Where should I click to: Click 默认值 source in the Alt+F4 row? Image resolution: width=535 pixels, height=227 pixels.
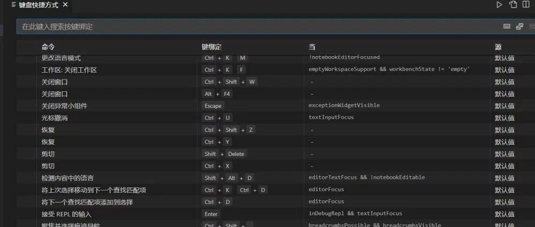[504, 94]
